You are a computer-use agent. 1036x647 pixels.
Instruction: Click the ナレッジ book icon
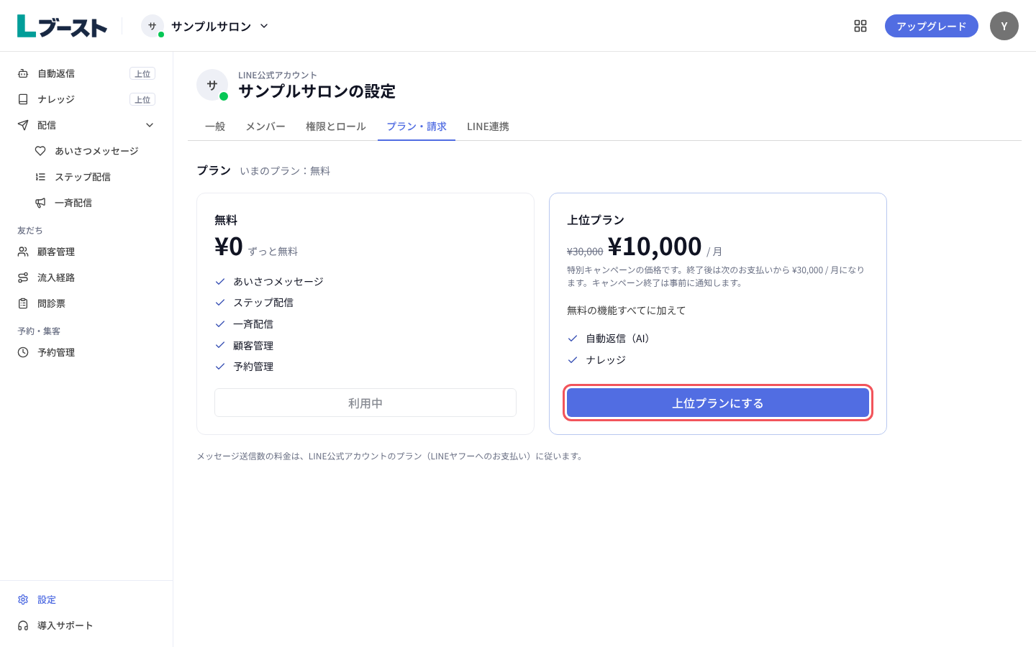pos(23,99)
